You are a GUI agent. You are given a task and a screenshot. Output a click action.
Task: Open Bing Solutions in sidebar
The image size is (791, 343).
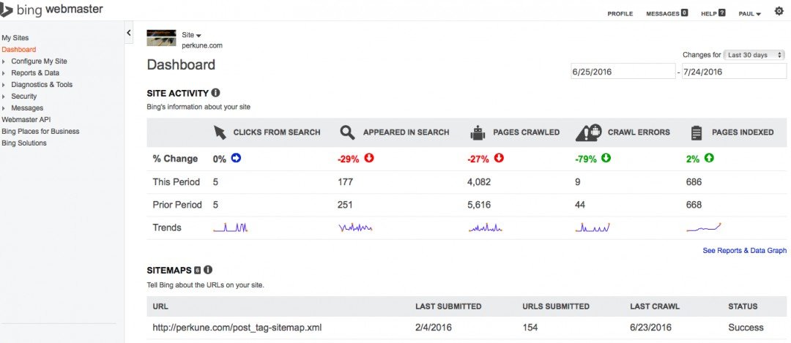[x=23, y=143]
